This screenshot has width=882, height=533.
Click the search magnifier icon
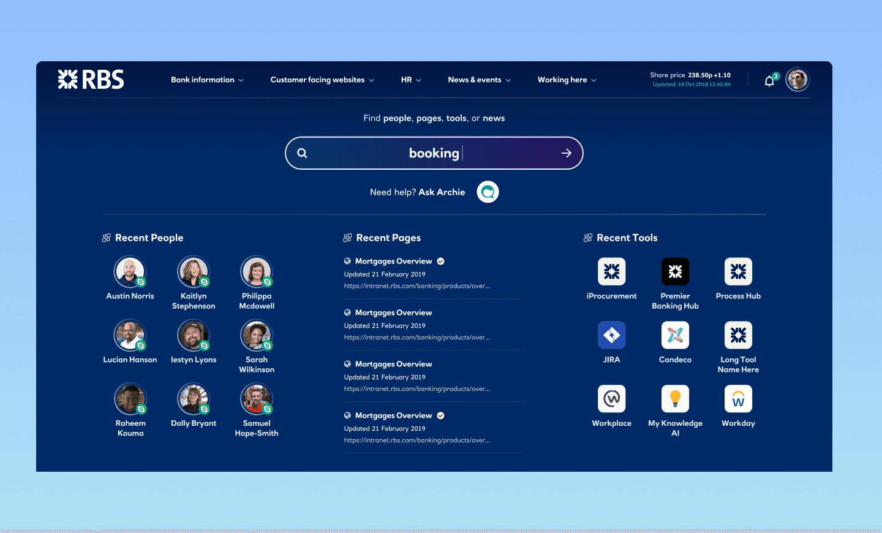point(302,153)
